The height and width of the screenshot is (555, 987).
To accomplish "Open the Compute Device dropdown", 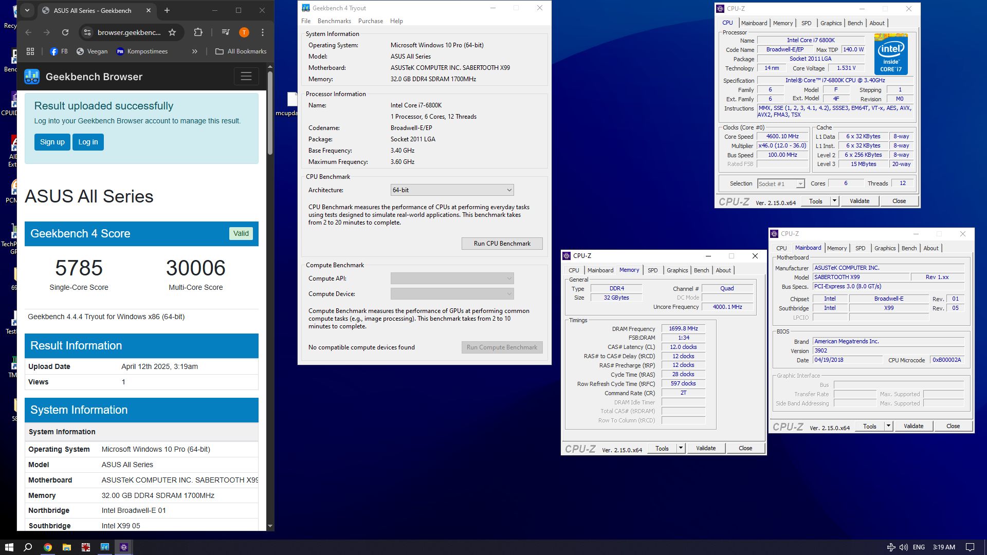I will click(452, 294).
